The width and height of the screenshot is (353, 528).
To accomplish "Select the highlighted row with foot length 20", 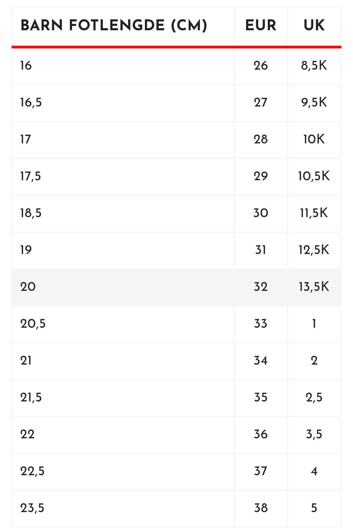I will tap(176, 287).
